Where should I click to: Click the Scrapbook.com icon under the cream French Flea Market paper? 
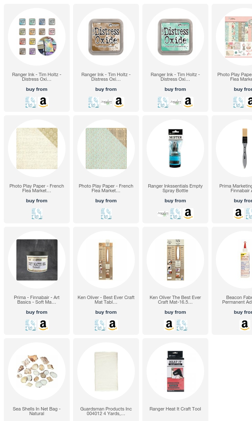coord(37,214)
